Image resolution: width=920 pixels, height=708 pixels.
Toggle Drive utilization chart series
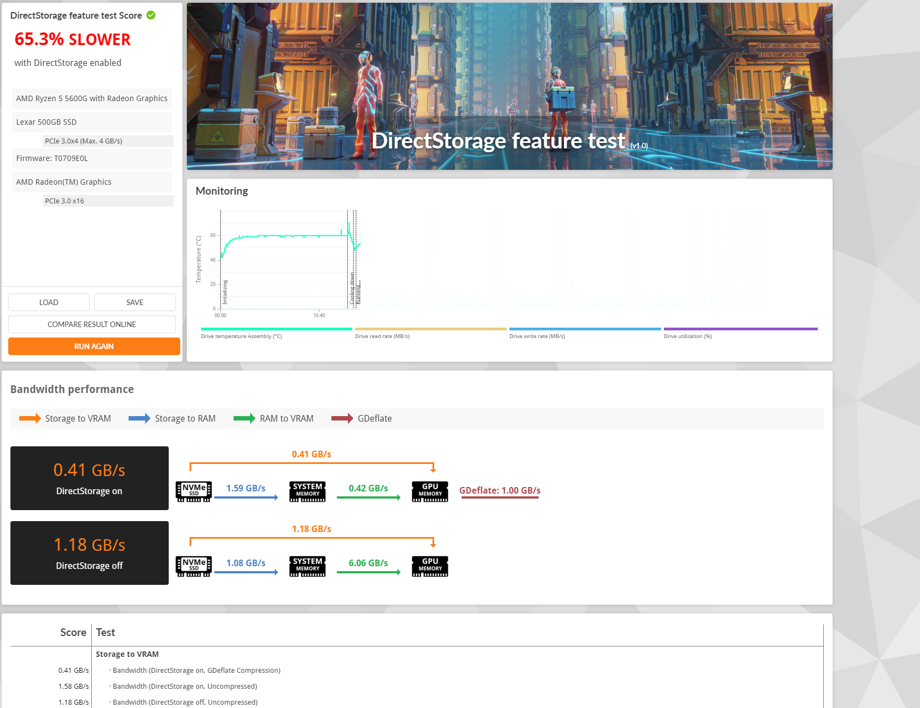pos(741,333)
